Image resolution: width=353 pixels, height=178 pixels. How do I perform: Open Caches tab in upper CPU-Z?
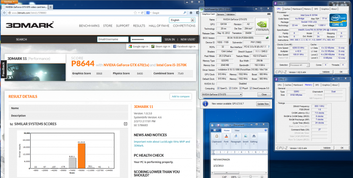287,9
